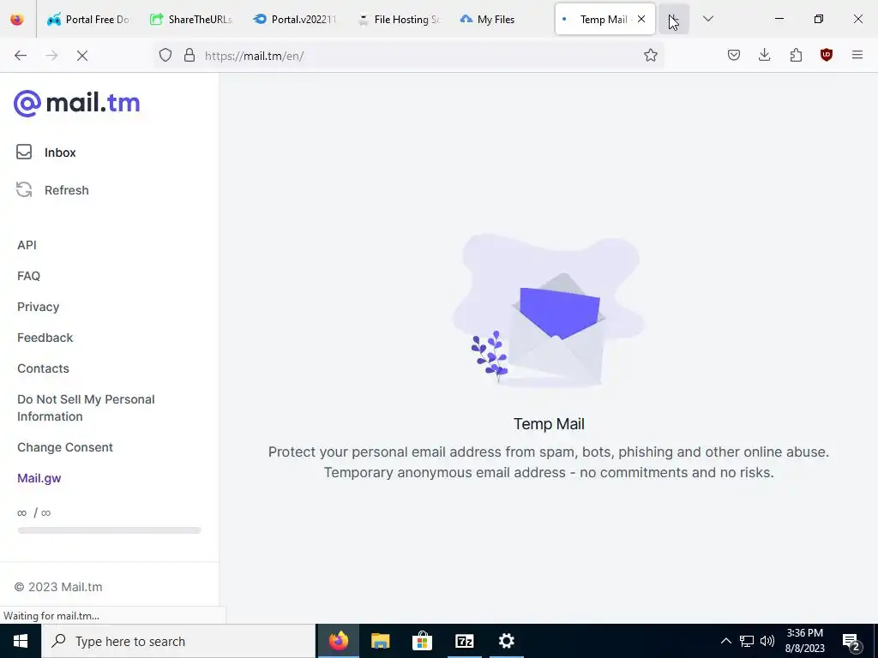878x658 pixels.
Task: Click the browser Forward arrow
Action: (51, 56)
